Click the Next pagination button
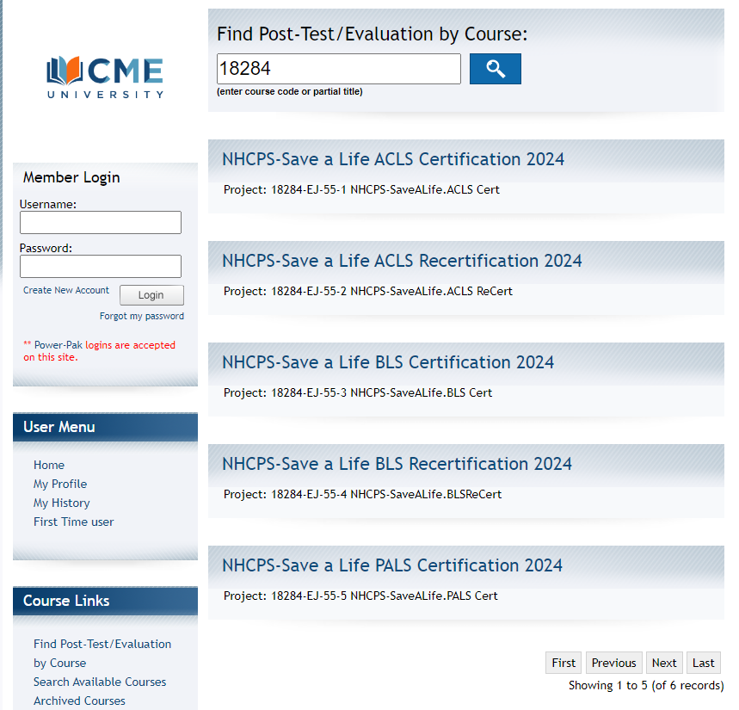The width and height of the screenshot is (739, 710). 663,663
